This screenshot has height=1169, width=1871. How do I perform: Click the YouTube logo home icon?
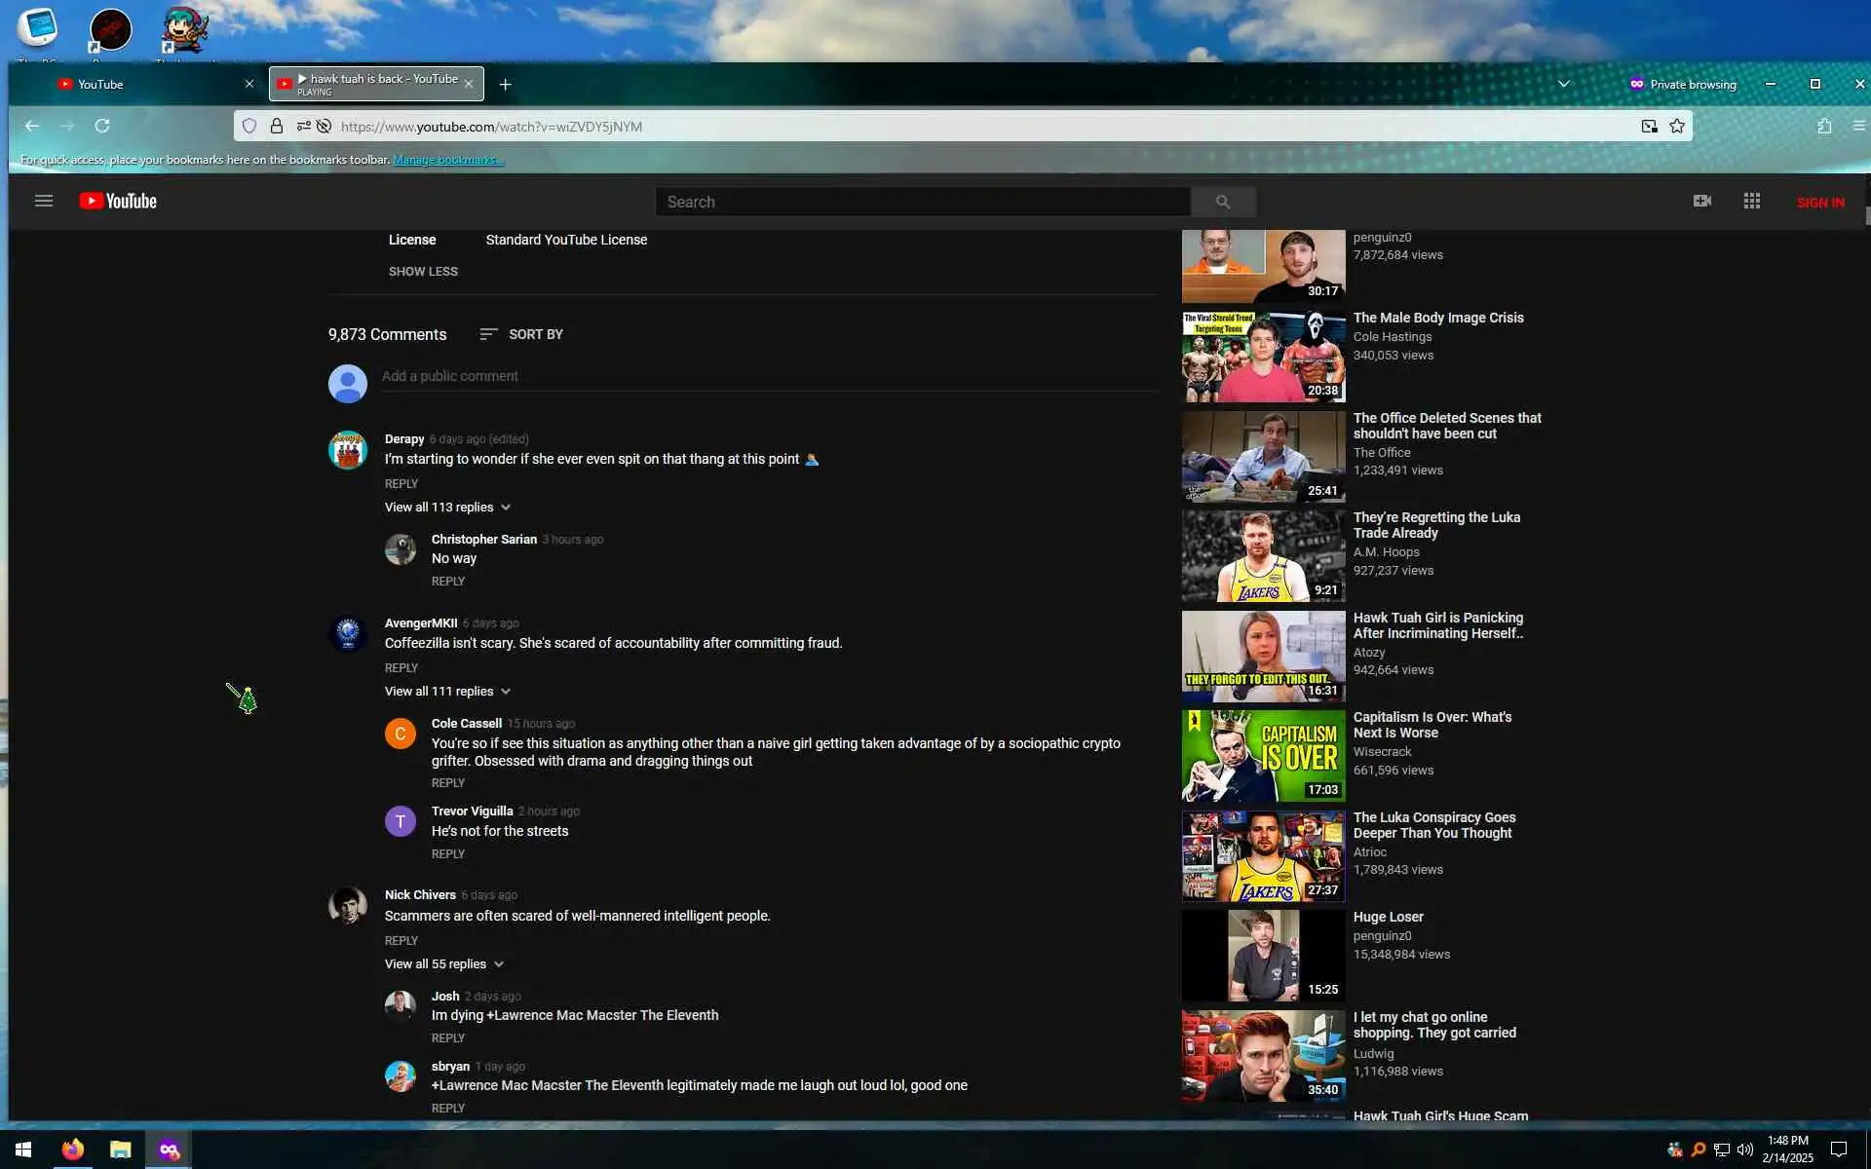coord(118,201)
